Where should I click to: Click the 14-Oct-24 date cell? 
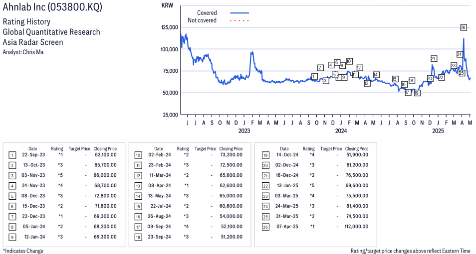click(286, 155)
